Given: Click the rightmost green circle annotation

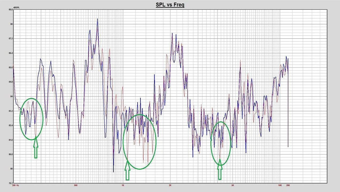Looking at the screenshot, I should pyautogui.click(x=221, y=122).
